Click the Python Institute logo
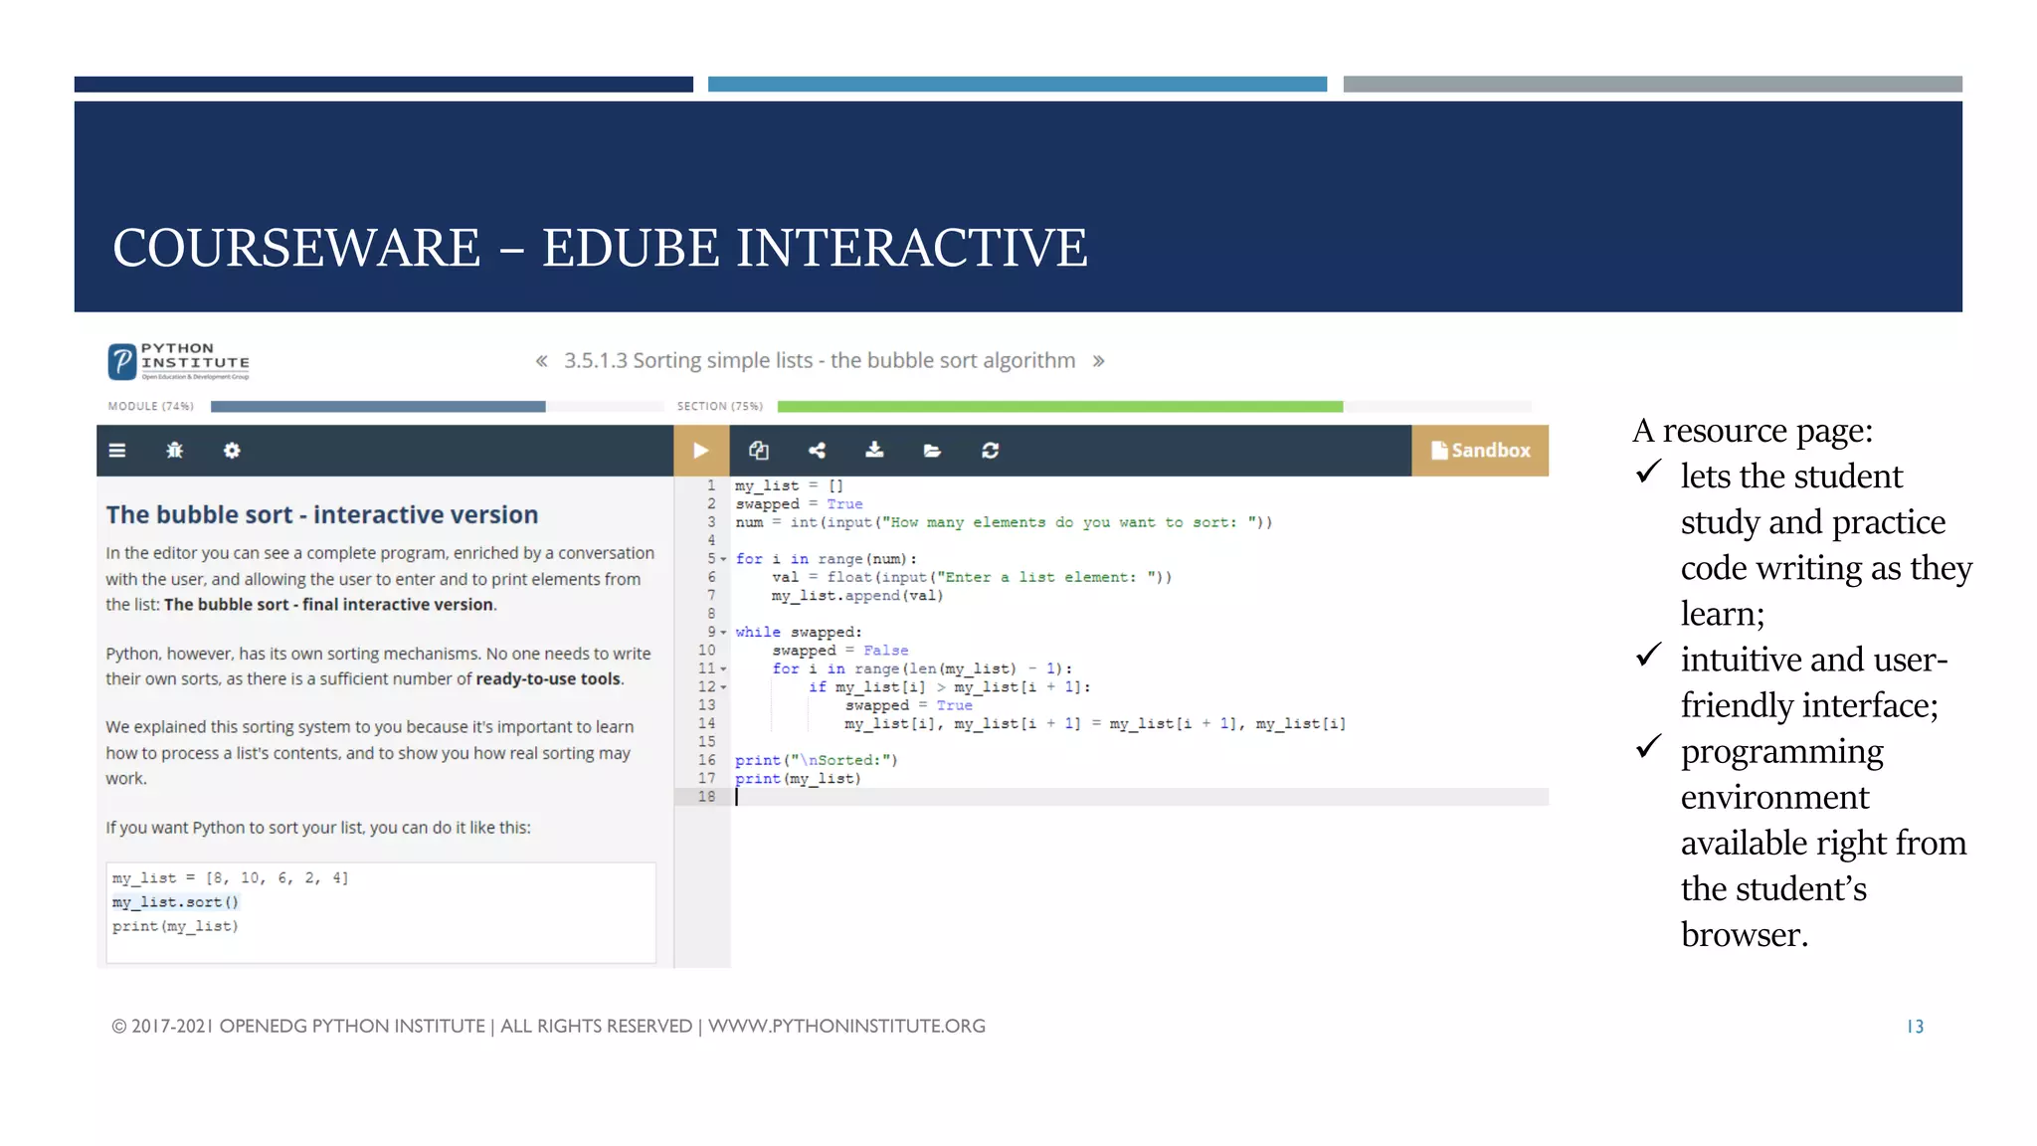 tap(179, 362)
